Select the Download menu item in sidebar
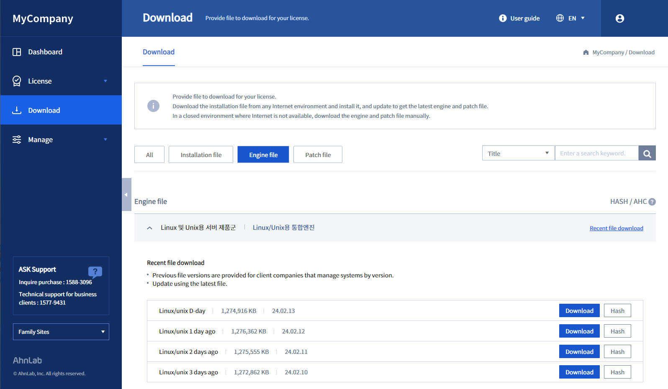The image size is (668, 389). (x=61, y=110)
